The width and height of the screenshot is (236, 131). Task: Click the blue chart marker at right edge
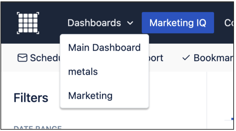[232, 119]
